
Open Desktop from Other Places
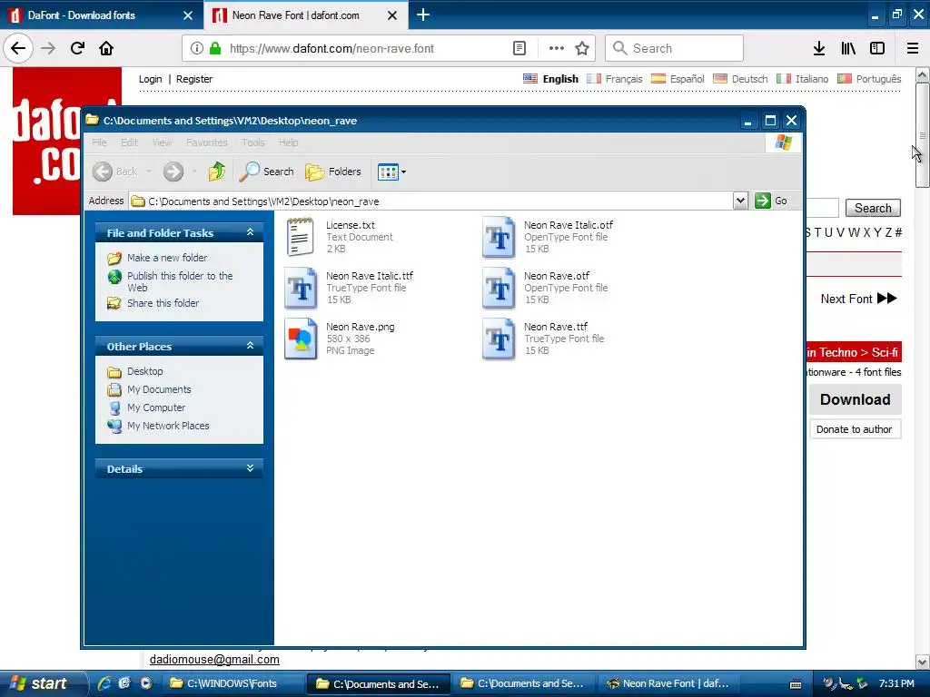pos(144,371)
